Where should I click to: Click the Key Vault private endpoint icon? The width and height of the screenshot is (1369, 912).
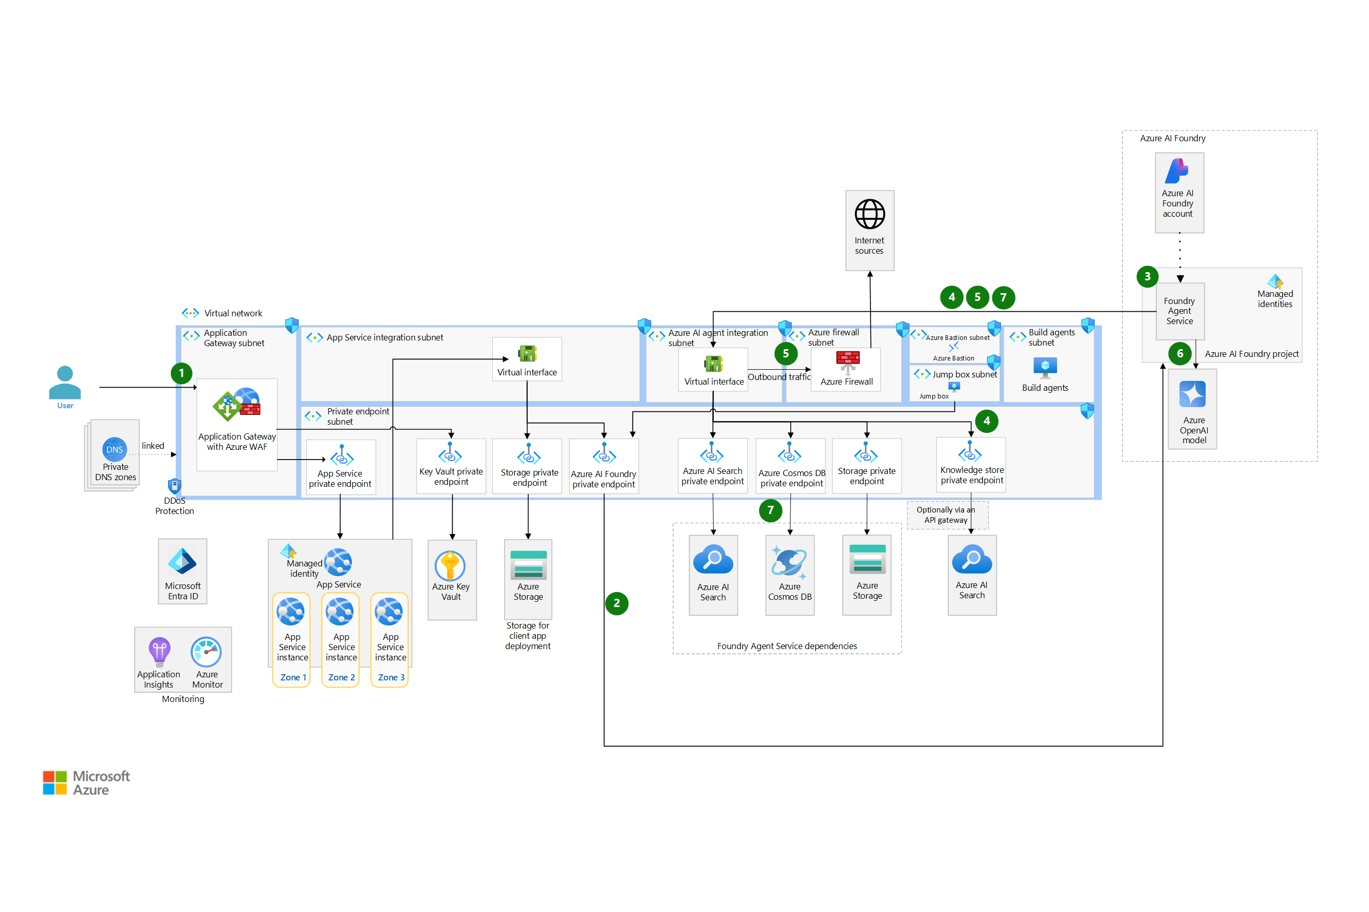click(450, 453)
